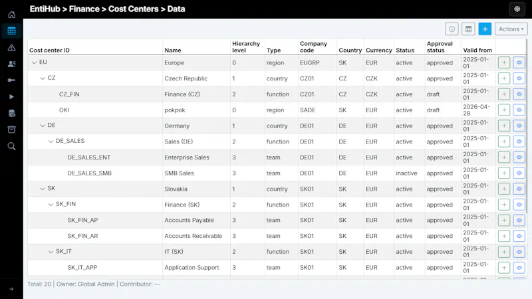Screen dimensions: 532x299
Task: Add child under CZ row
Action: [504, 78]
